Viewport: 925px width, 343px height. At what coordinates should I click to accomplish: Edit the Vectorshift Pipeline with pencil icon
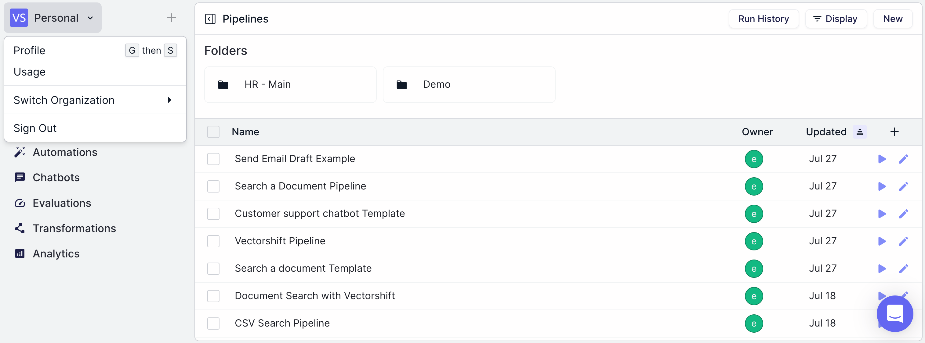pos(903,241)
